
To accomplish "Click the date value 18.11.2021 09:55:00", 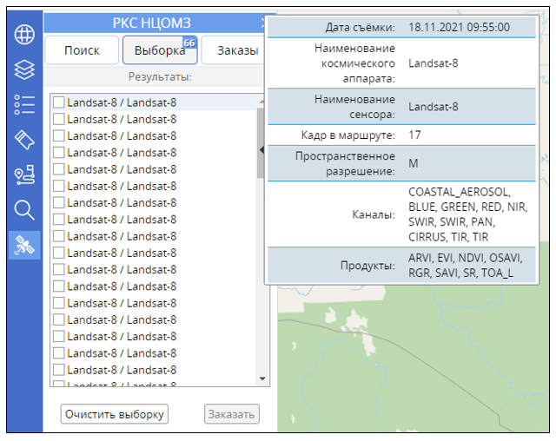I will (x=460, y=27).
